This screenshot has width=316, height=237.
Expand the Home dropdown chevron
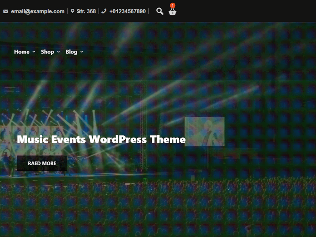34,52
